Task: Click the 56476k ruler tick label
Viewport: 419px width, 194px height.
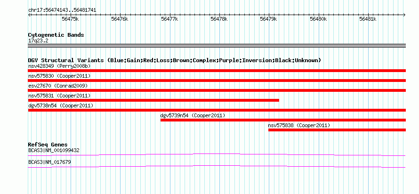Action: pyautogui.click(x=120, y=19)
